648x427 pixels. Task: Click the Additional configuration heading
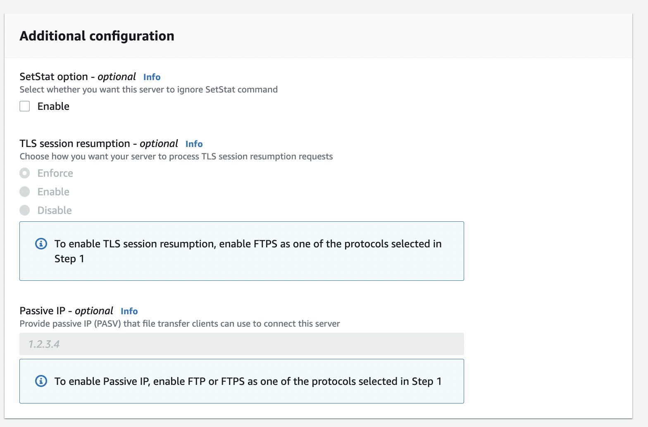[97, 36]
